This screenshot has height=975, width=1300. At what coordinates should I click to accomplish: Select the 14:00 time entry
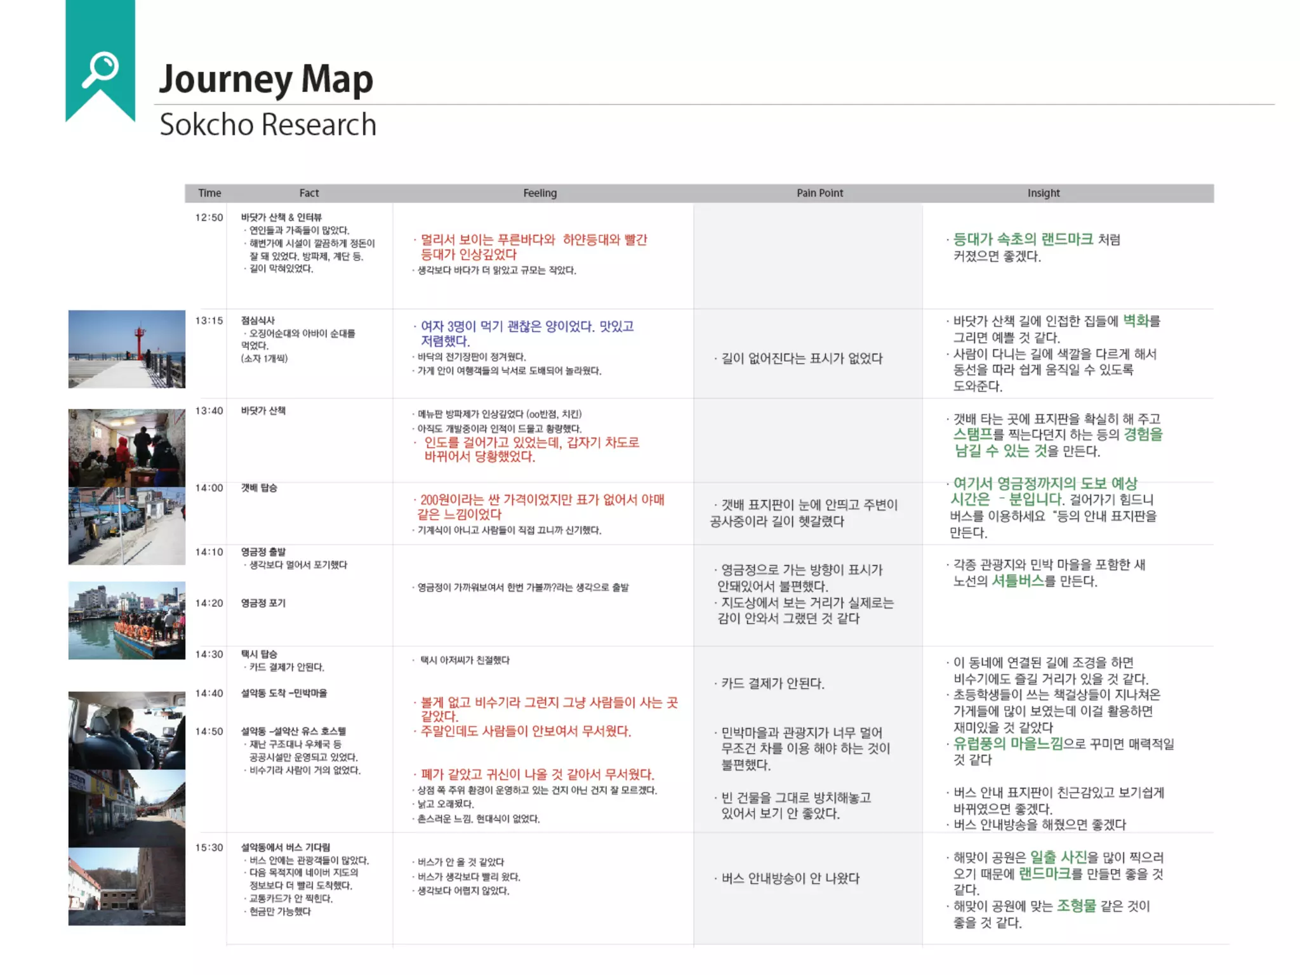pyautogui.click(x=209, y=488)
